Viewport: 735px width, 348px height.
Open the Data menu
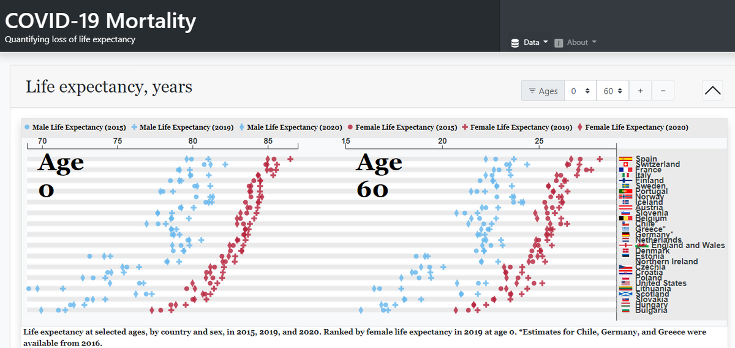coord(531,42)
